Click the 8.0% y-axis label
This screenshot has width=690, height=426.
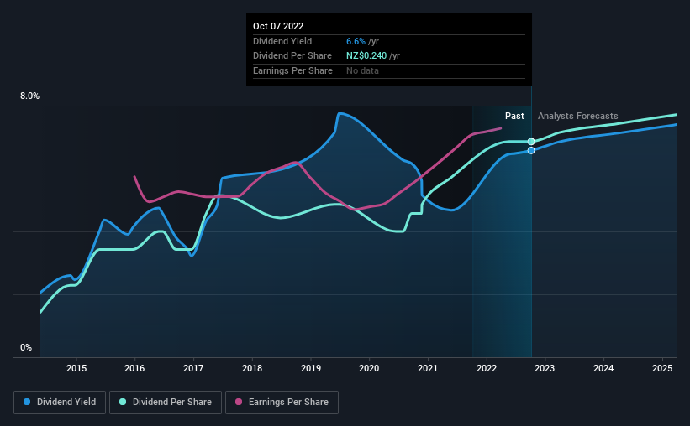29,96
